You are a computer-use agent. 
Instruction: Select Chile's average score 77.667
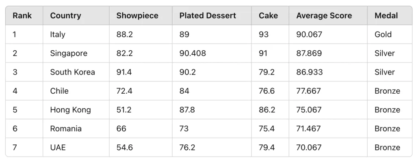coord(309,91)
